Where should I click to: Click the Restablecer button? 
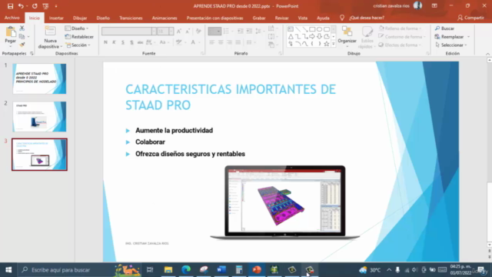[x=79, y=37]
